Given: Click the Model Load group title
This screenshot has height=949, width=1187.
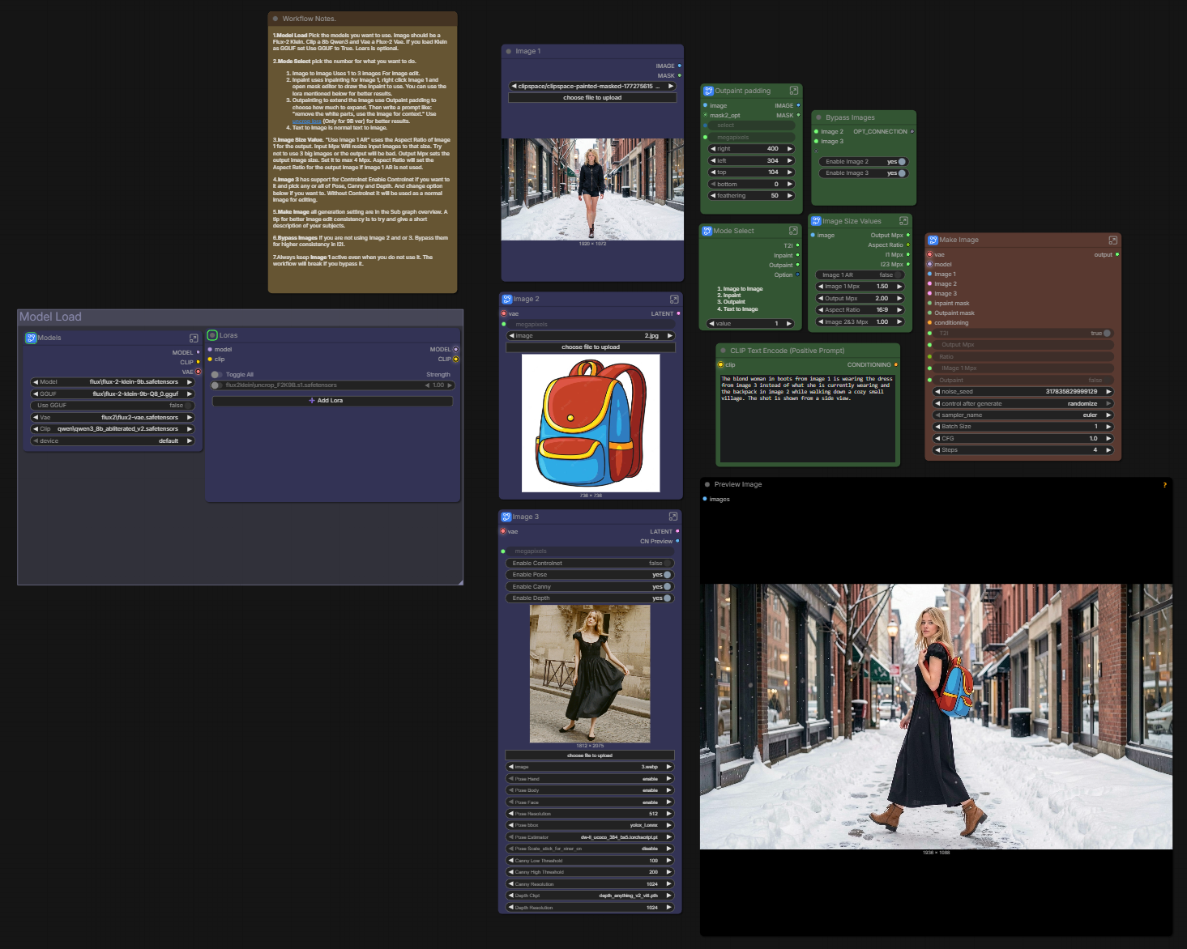Looking at the screenshot, I should tap(50, 317).
